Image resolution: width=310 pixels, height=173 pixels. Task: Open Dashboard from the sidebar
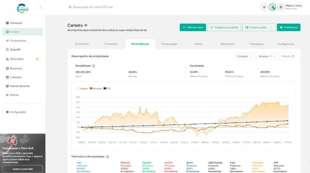coord(16,23)
